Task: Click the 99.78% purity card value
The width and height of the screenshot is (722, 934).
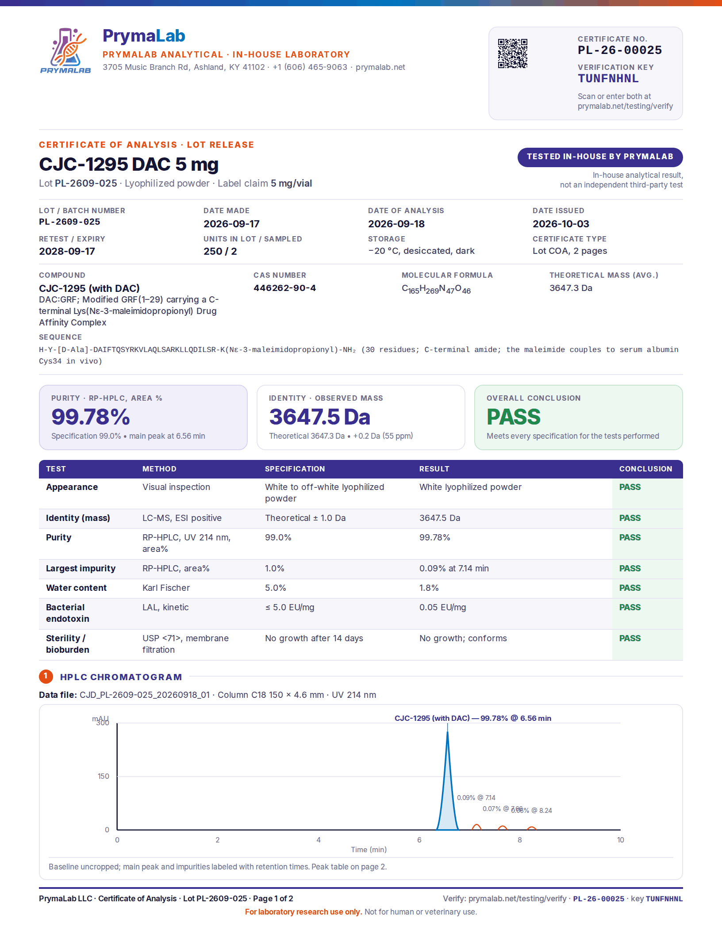Action: click(x=91, y=417)
